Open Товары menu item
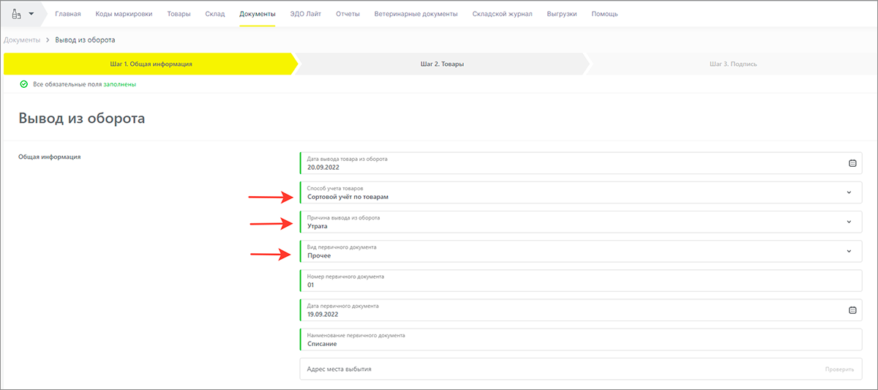Image resolution: width=878 pixels, height=390 pixels. [179, 14]
